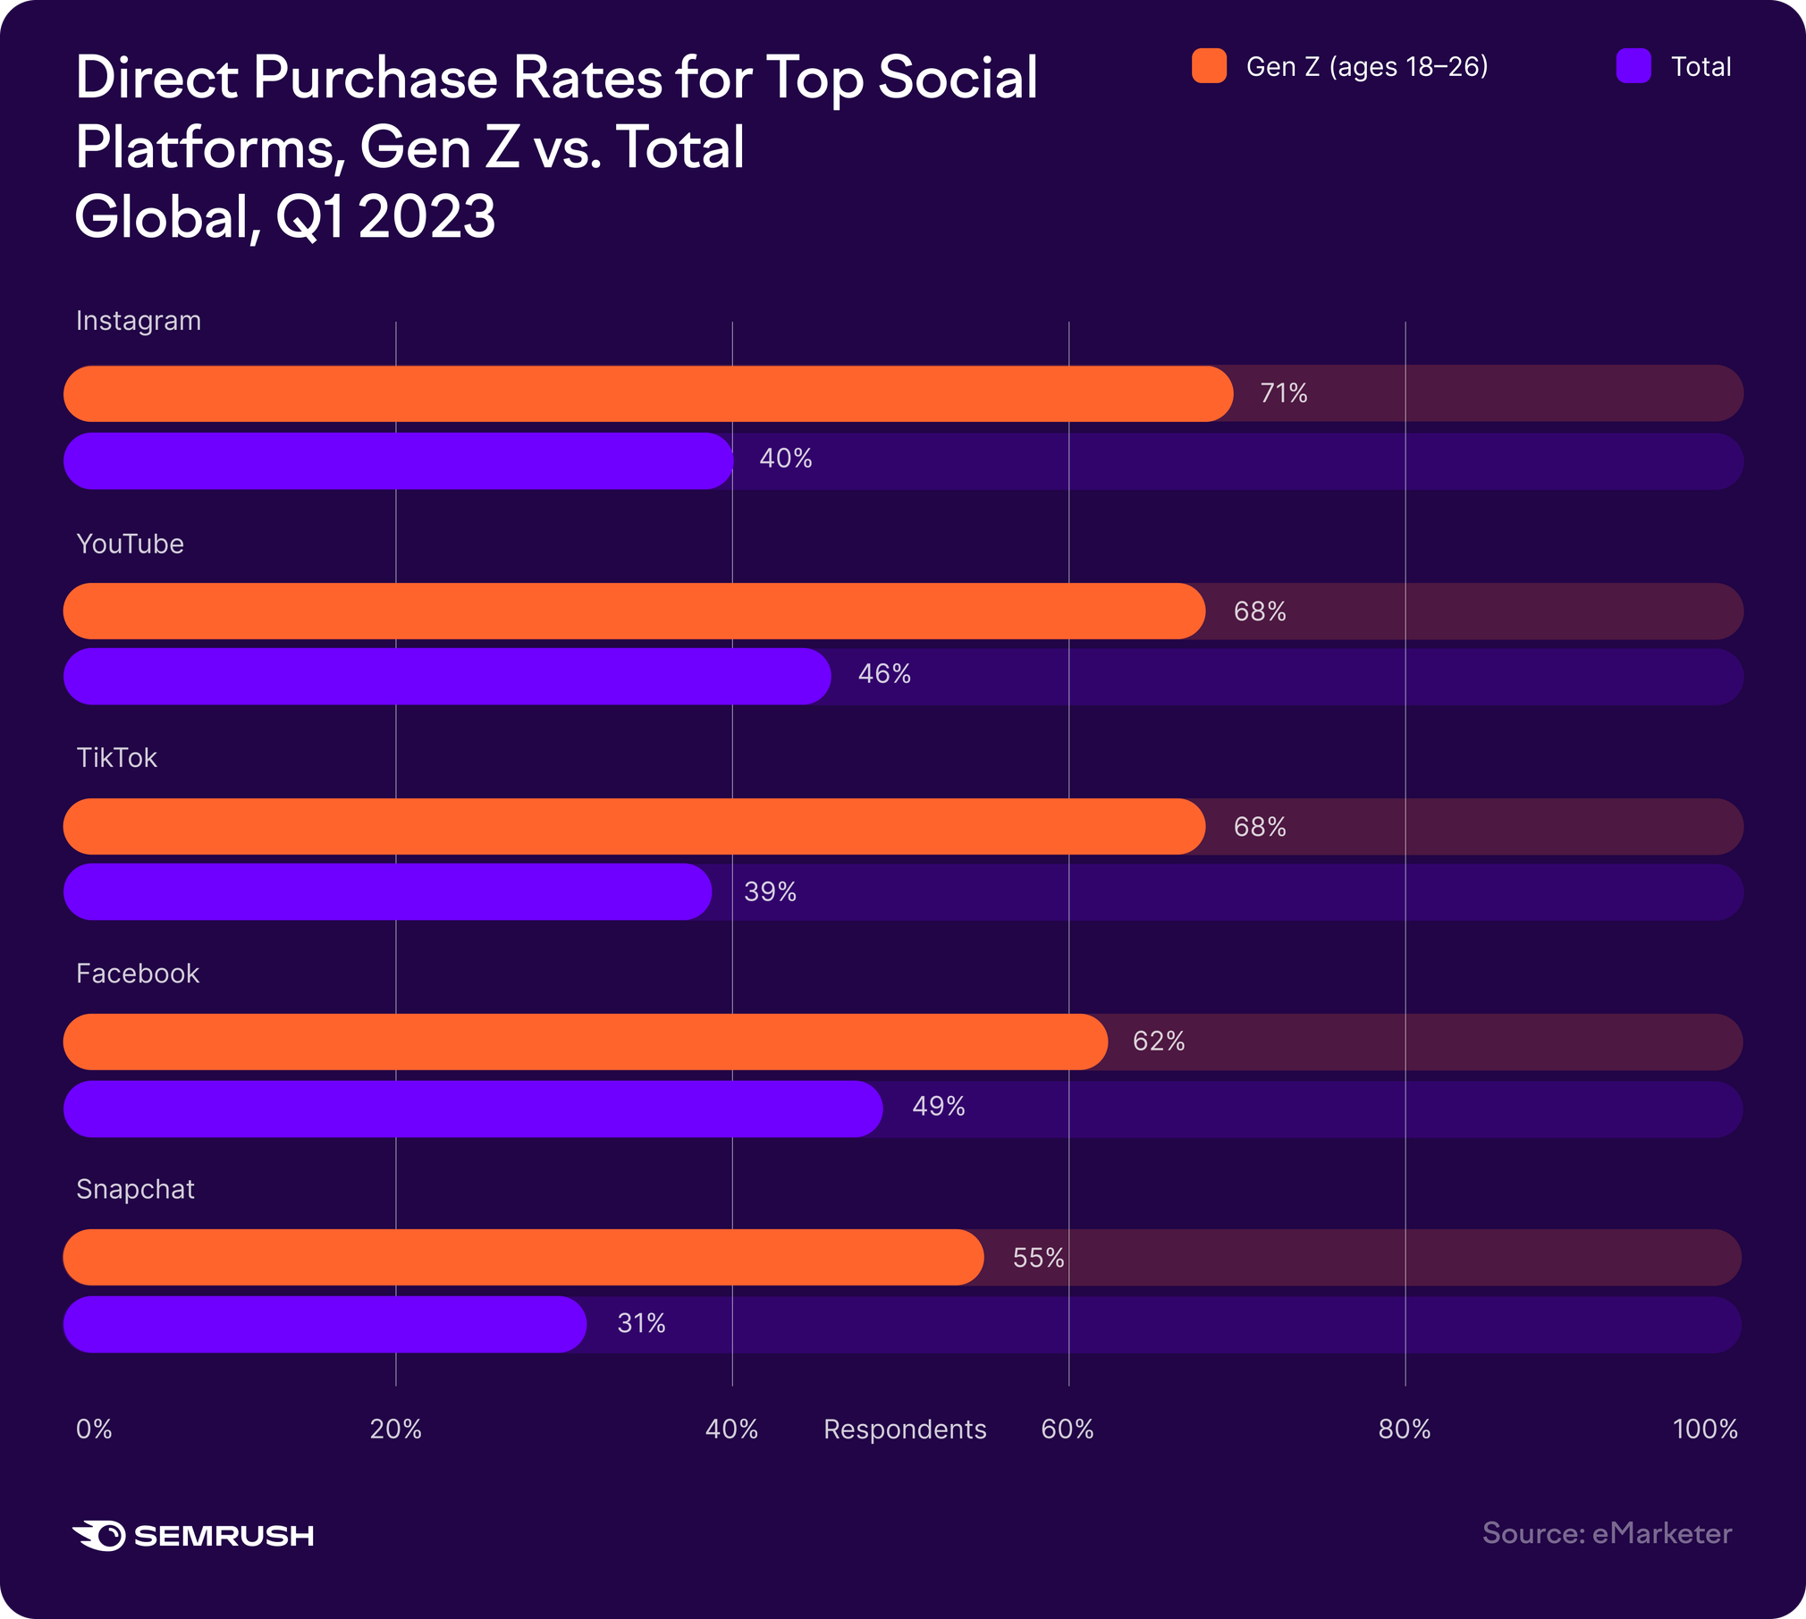Select the TikTok 39% purple bar
The width and height of the screenshot is (1806, 1619).
coord(387,891)
